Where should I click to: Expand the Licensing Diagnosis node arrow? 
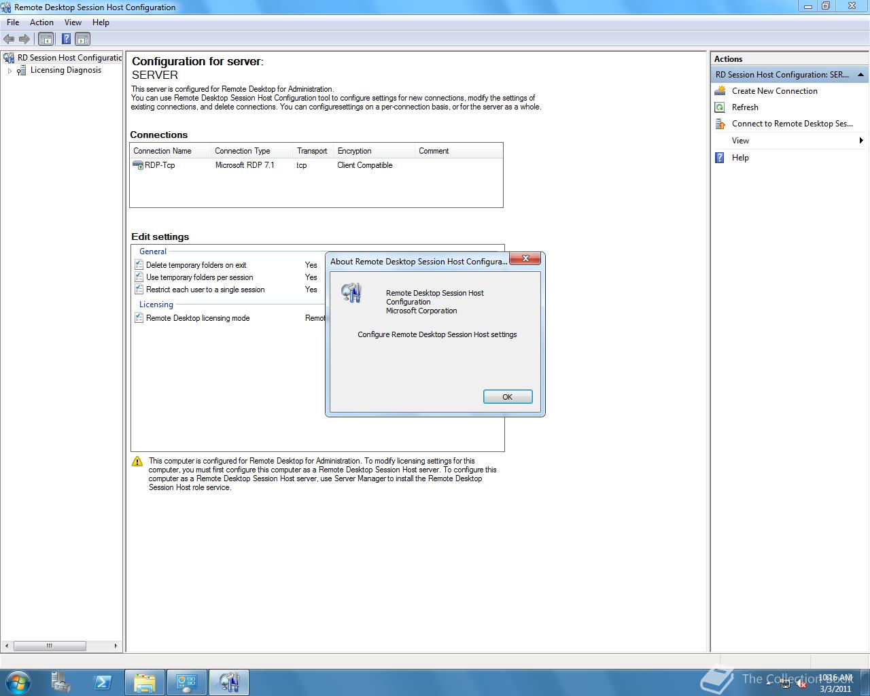10,71
